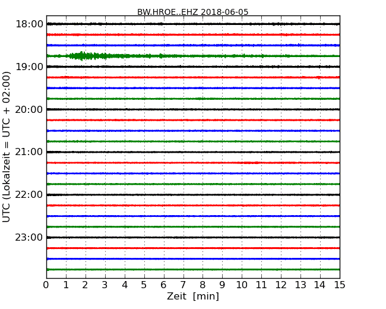Select the 19:00 y-axis tick label
The image size is (386, 309).
[x=29, y=67]
